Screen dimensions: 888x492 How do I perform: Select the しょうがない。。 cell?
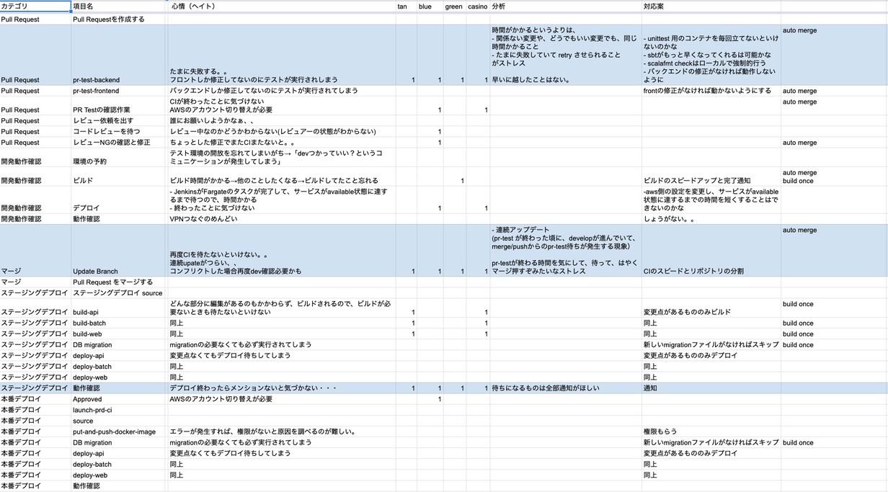[x=711, y=219]
